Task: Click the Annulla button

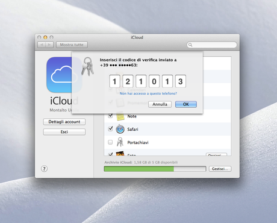Action: pos(160,104)
